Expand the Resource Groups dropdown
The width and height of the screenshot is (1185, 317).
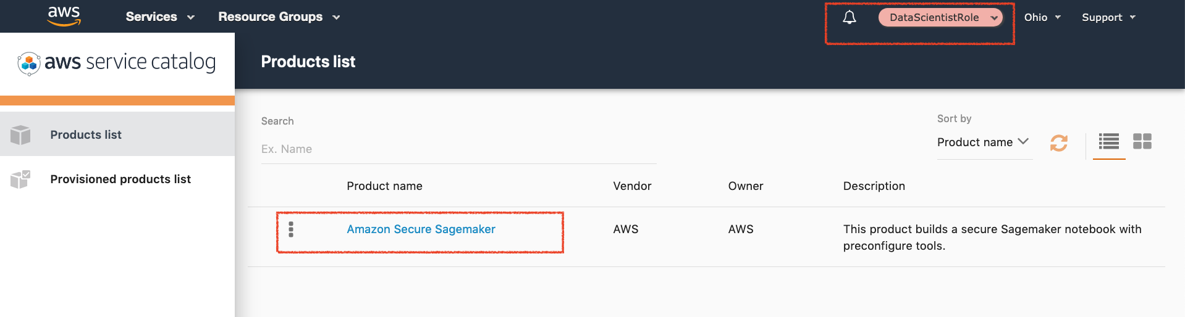[279, 17]
